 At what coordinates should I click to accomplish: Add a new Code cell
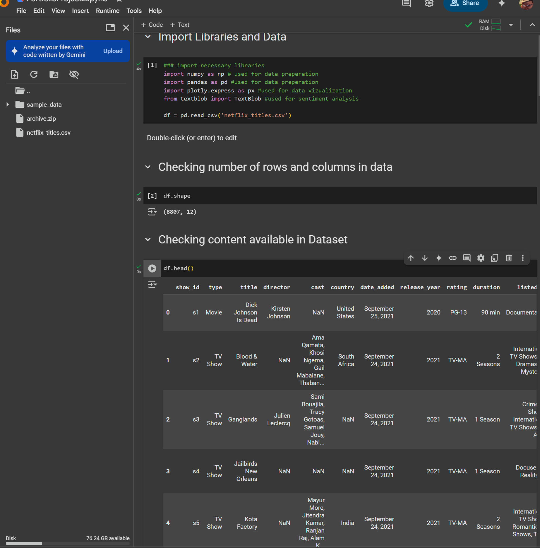(152, 25)
